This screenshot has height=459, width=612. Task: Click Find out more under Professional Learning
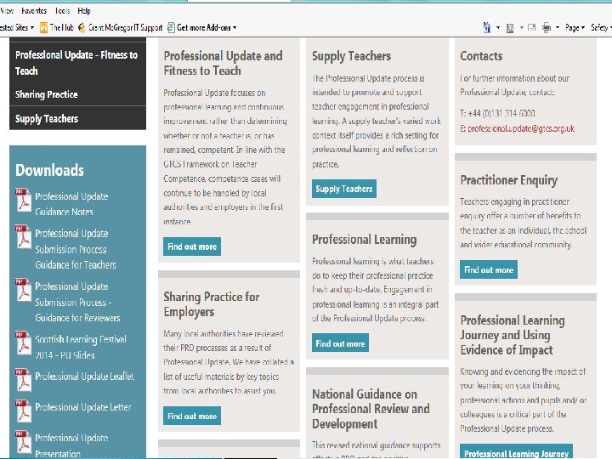pyautogui.click(x=340, y=343)
